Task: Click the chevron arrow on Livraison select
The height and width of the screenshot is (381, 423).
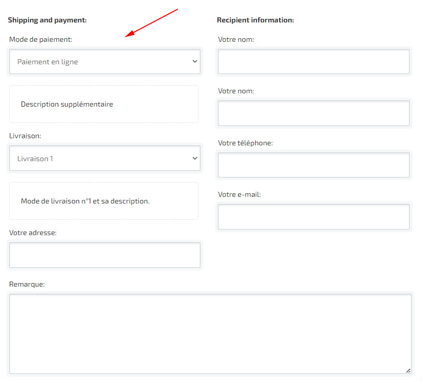Action: tap(194, 159)
